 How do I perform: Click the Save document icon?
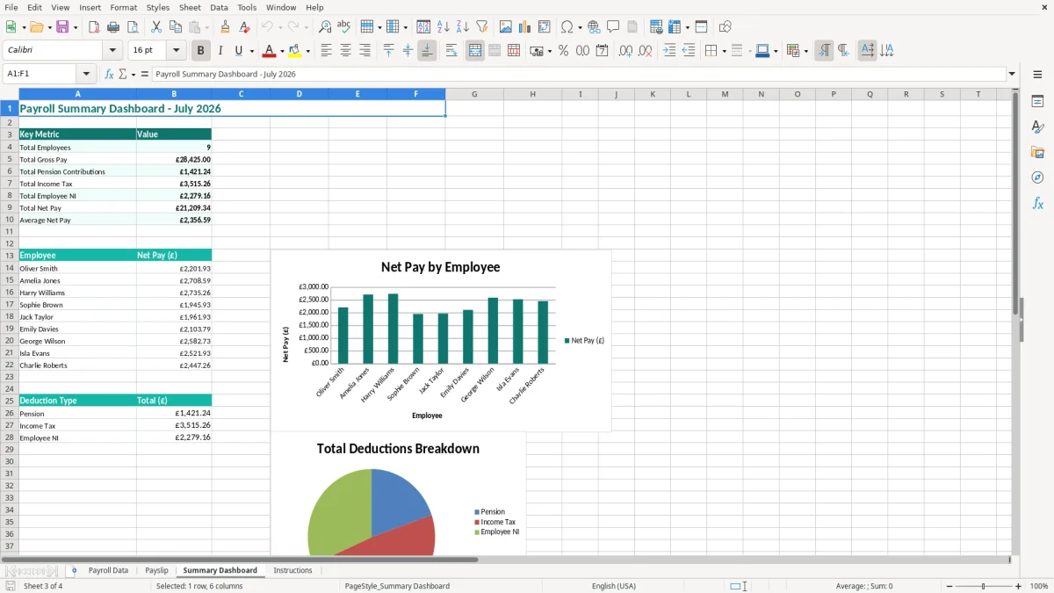(x=62, y=27)
